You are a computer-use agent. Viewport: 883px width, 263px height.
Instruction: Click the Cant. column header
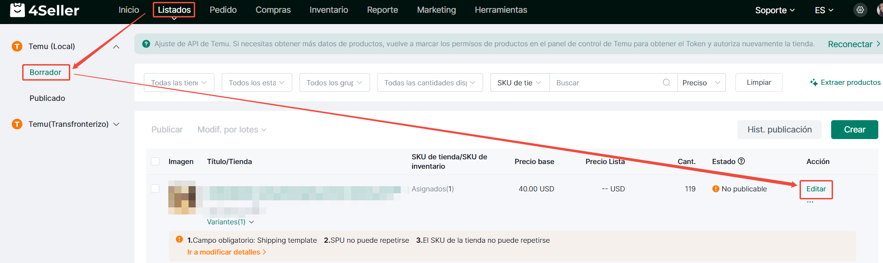tap(686, 162)
